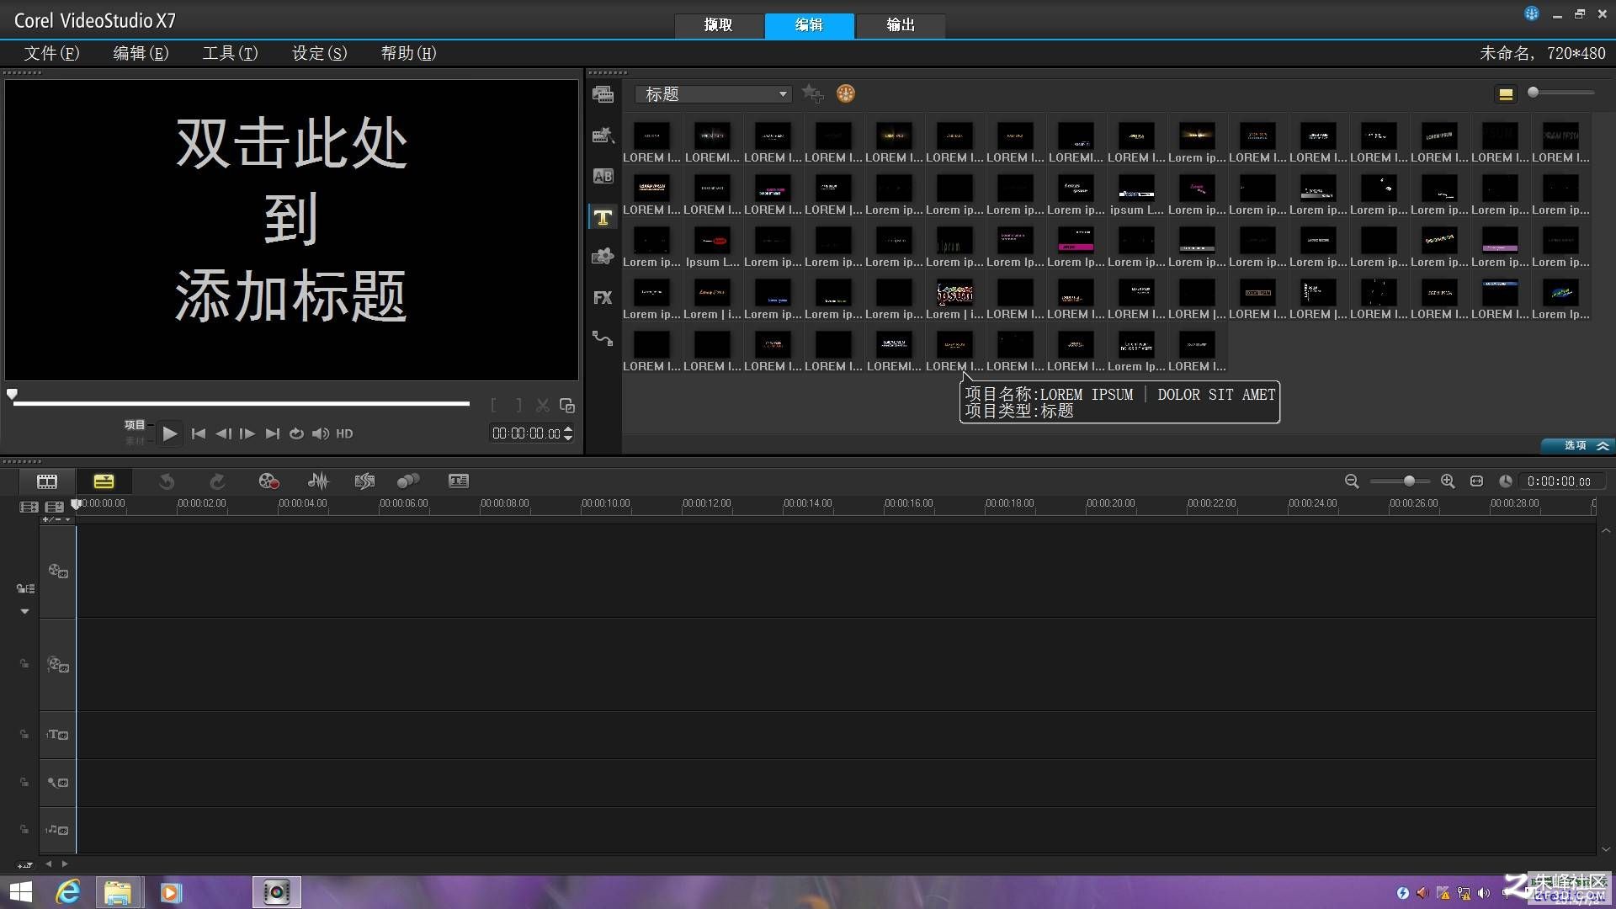This screenshot has height=909, width=1616.
Task: Switch to Timeline View
Action: click(x=104, y=481)
